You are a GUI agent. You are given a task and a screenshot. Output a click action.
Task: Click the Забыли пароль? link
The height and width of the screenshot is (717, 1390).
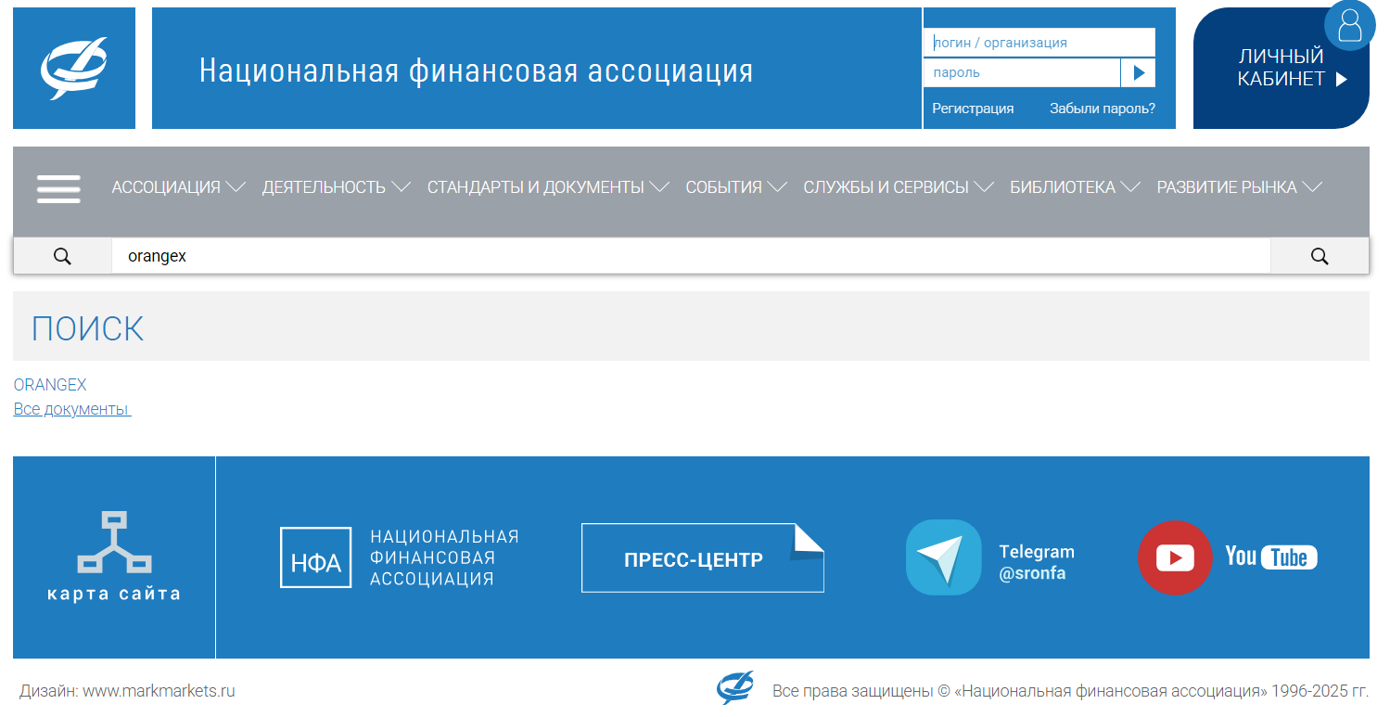(1103, 109)
